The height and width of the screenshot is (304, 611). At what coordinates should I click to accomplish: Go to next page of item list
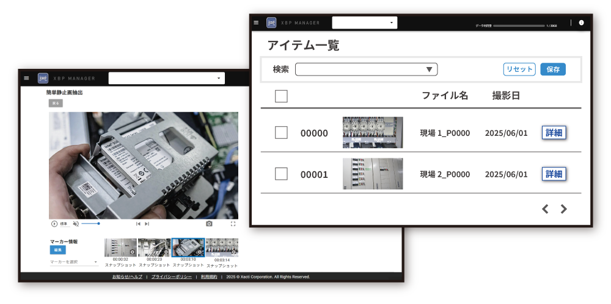[x=564, y=209]
